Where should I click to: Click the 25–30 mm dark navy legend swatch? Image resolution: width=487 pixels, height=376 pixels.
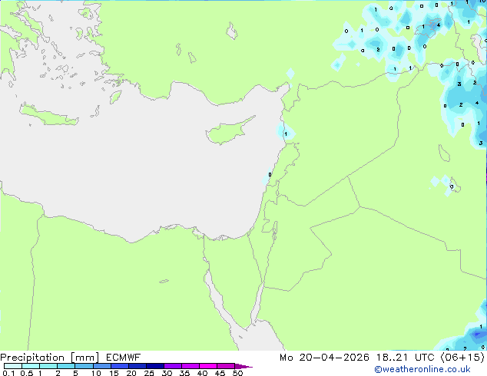coord(154,366)
